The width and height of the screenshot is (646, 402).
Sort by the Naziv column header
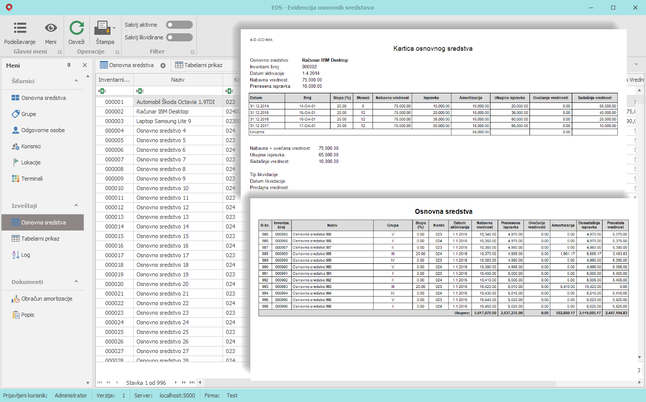pyautogui.click(x=178, y=80)
